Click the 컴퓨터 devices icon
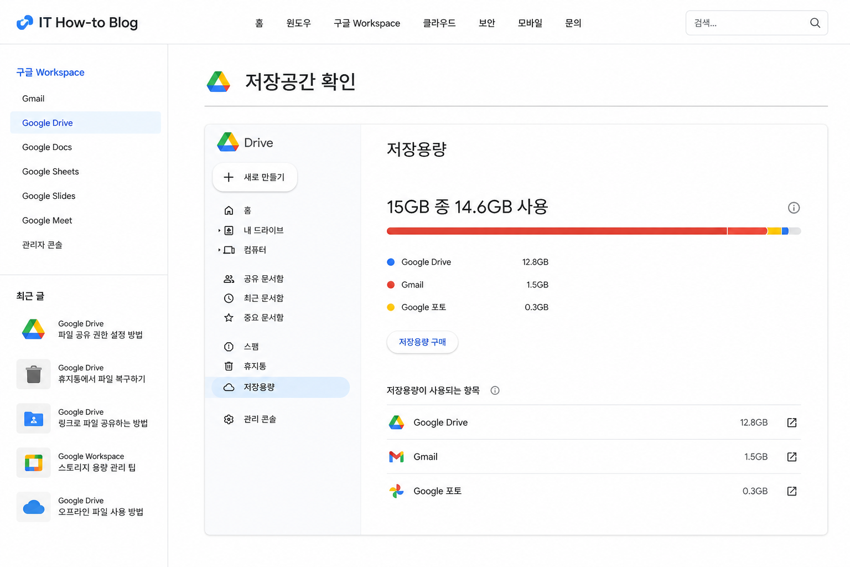850x567 pixels. click(x=229, y=250)
